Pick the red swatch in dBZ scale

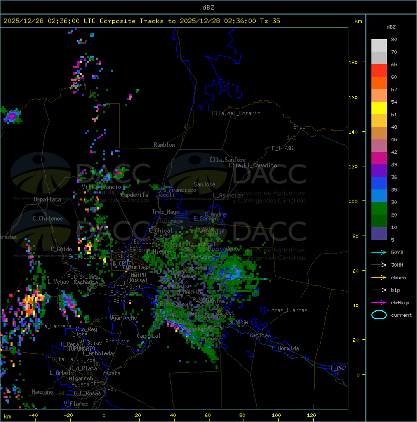[379, 70]
